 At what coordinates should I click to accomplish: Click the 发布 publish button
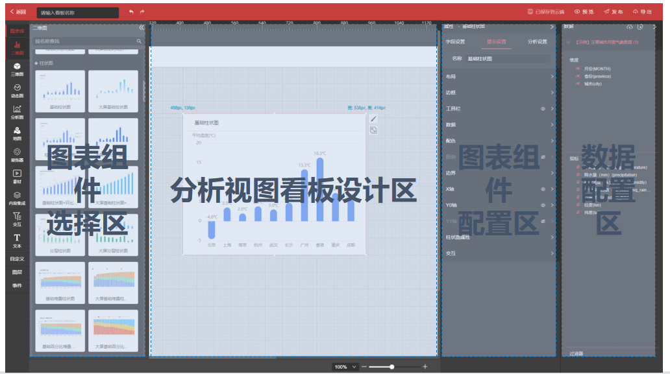pos(614,12)
